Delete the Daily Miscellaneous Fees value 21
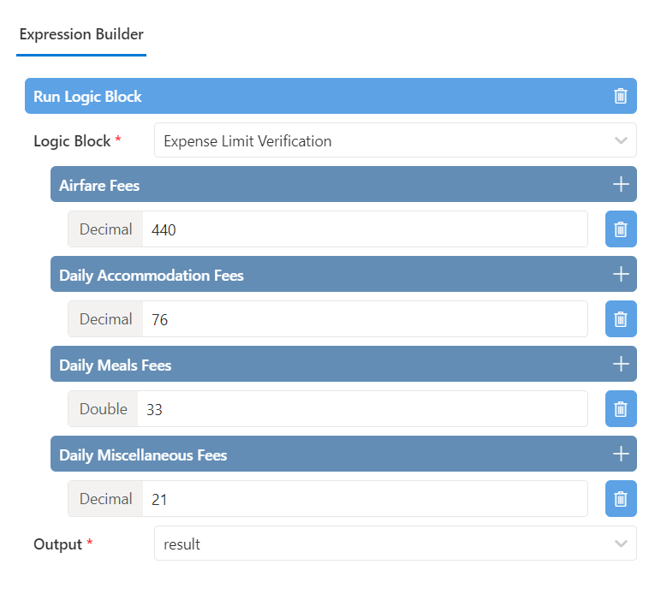This screenshot has height=606, width=661. (621, 499)
